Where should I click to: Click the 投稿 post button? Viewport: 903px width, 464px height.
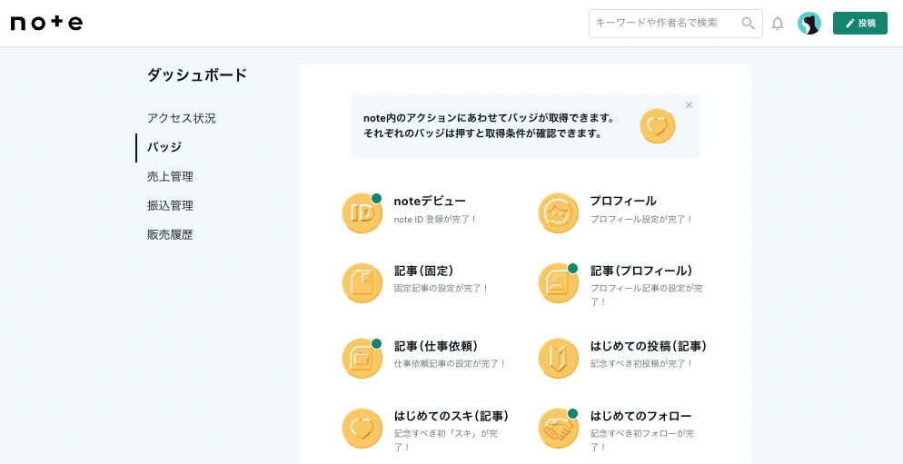[859, 23]
